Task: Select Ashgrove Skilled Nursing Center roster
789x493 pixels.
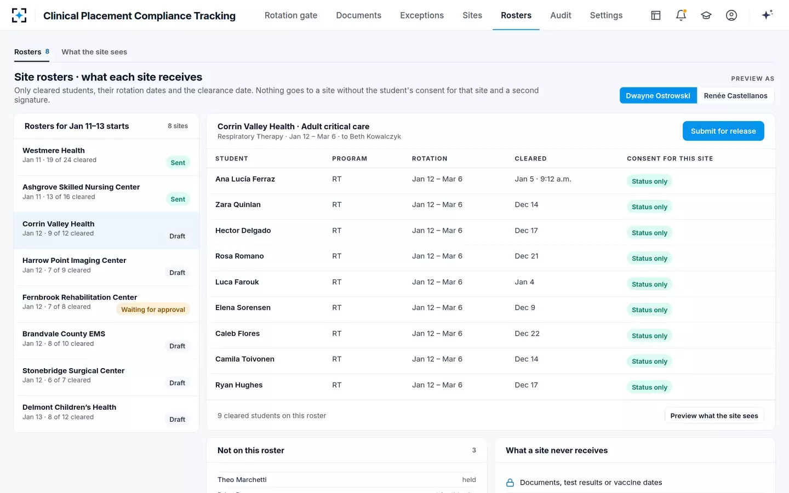Action: (x=106, y=194)
